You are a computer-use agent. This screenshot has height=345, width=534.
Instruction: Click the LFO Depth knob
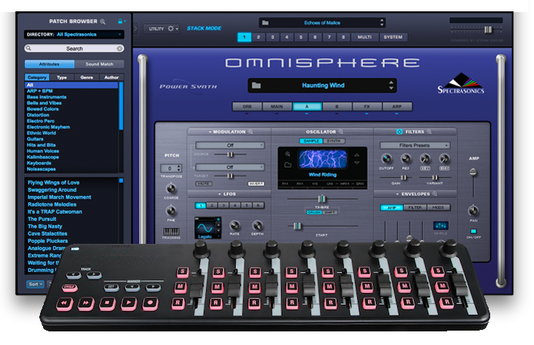tap(257, 225)
